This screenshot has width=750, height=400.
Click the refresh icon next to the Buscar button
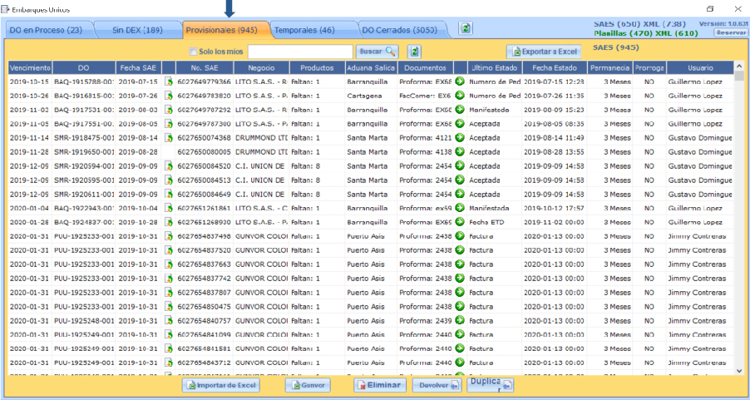pos(414,52)
